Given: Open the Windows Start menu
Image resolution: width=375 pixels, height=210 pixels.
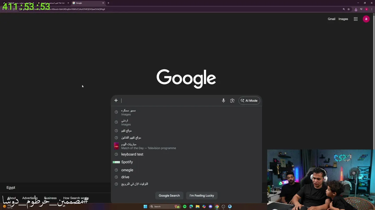Looking at the screenshot, I should [145, 206].
